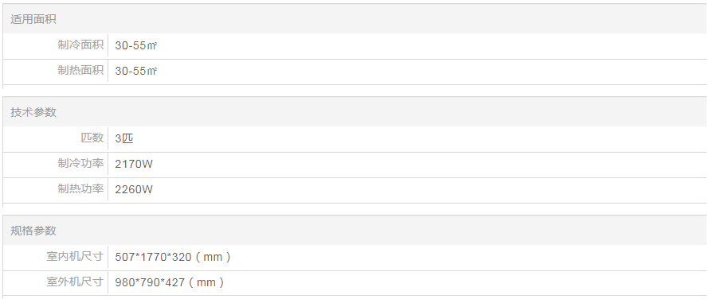Select the 制冷面积 label

pos(80,45)
